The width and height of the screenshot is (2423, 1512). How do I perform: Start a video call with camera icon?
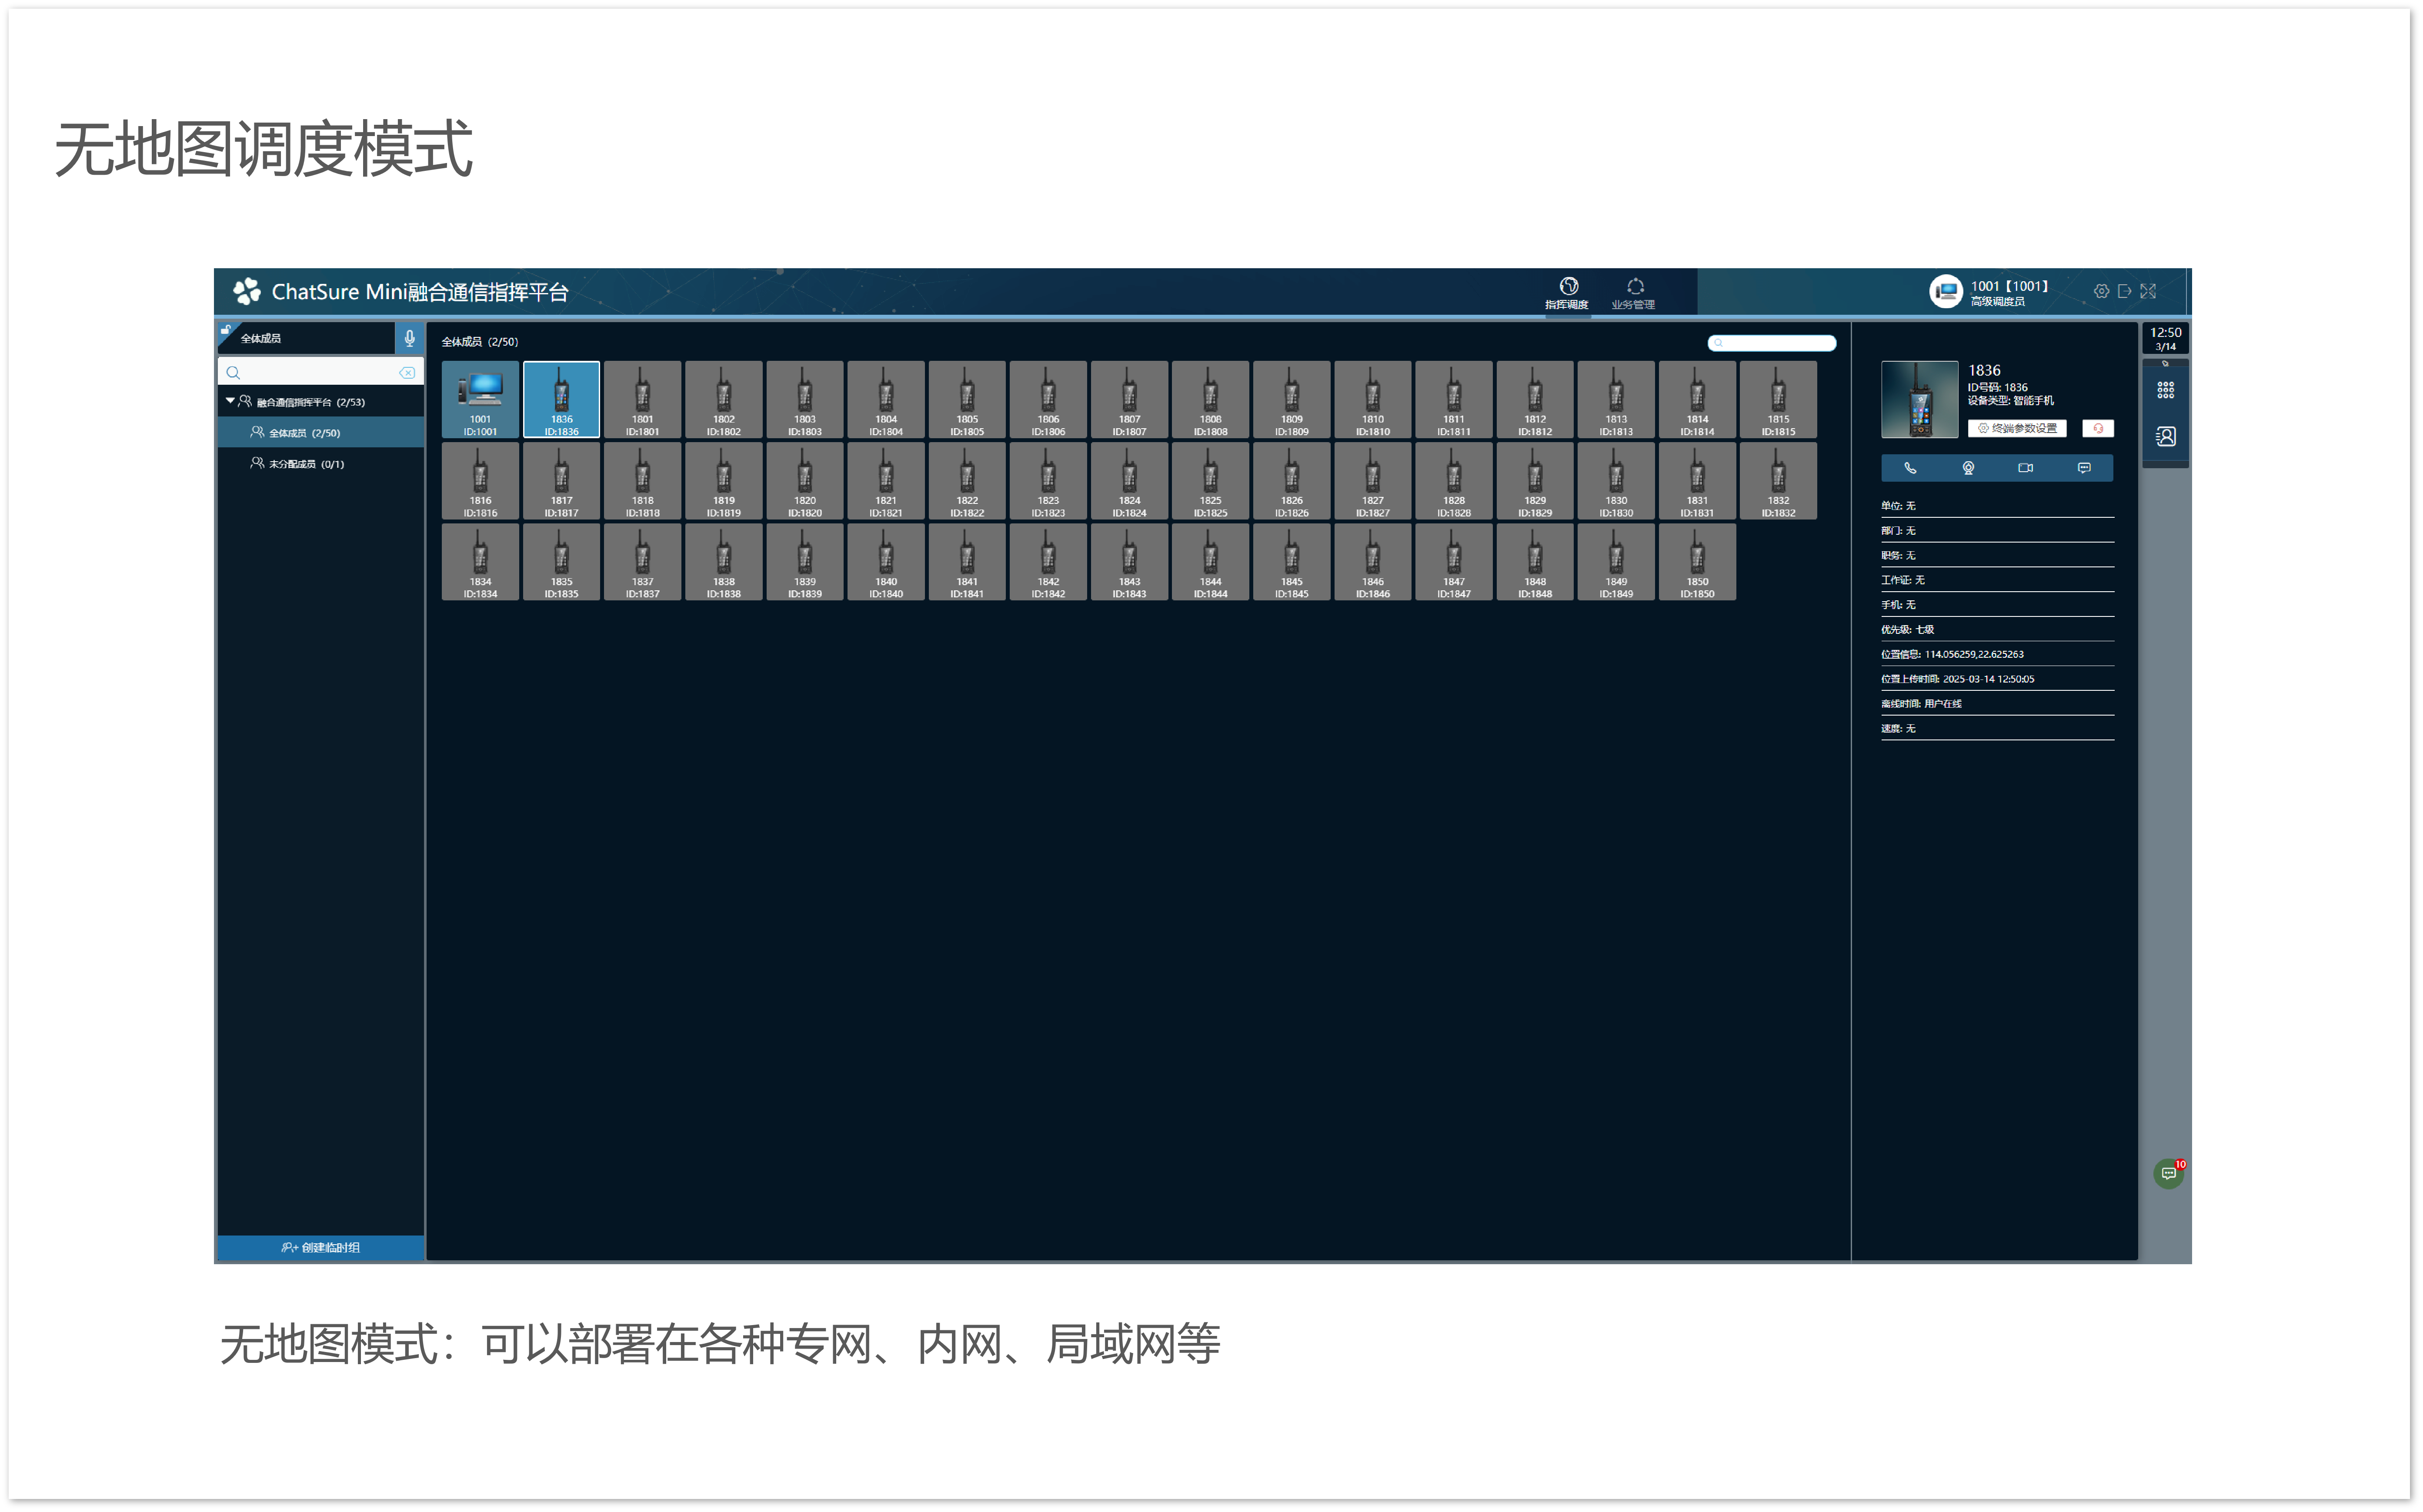tap(2026, 468)
